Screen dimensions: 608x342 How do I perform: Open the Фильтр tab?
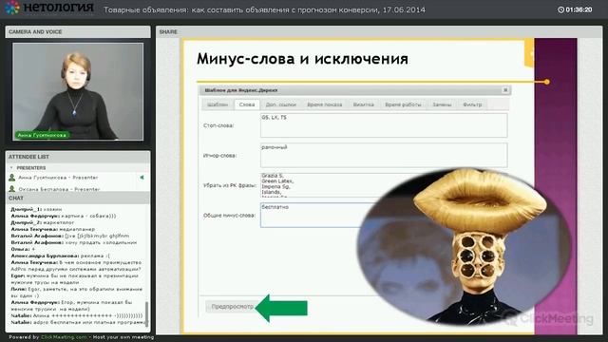coord(472,104)
